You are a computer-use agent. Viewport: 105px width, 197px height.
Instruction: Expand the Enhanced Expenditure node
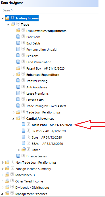point(14,75)
